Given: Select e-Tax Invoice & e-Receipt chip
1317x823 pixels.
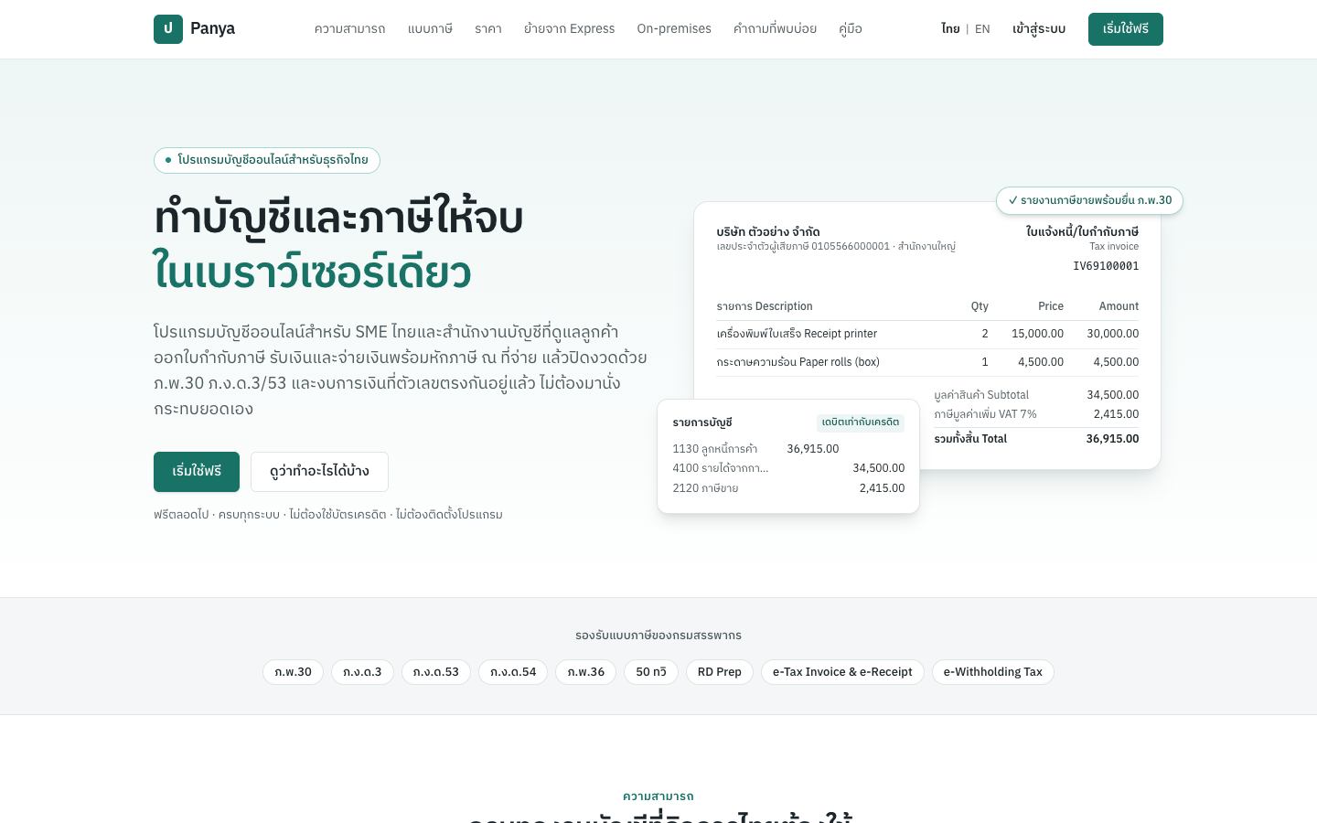Looking at the screenshot, I should [x=842, y=672].
